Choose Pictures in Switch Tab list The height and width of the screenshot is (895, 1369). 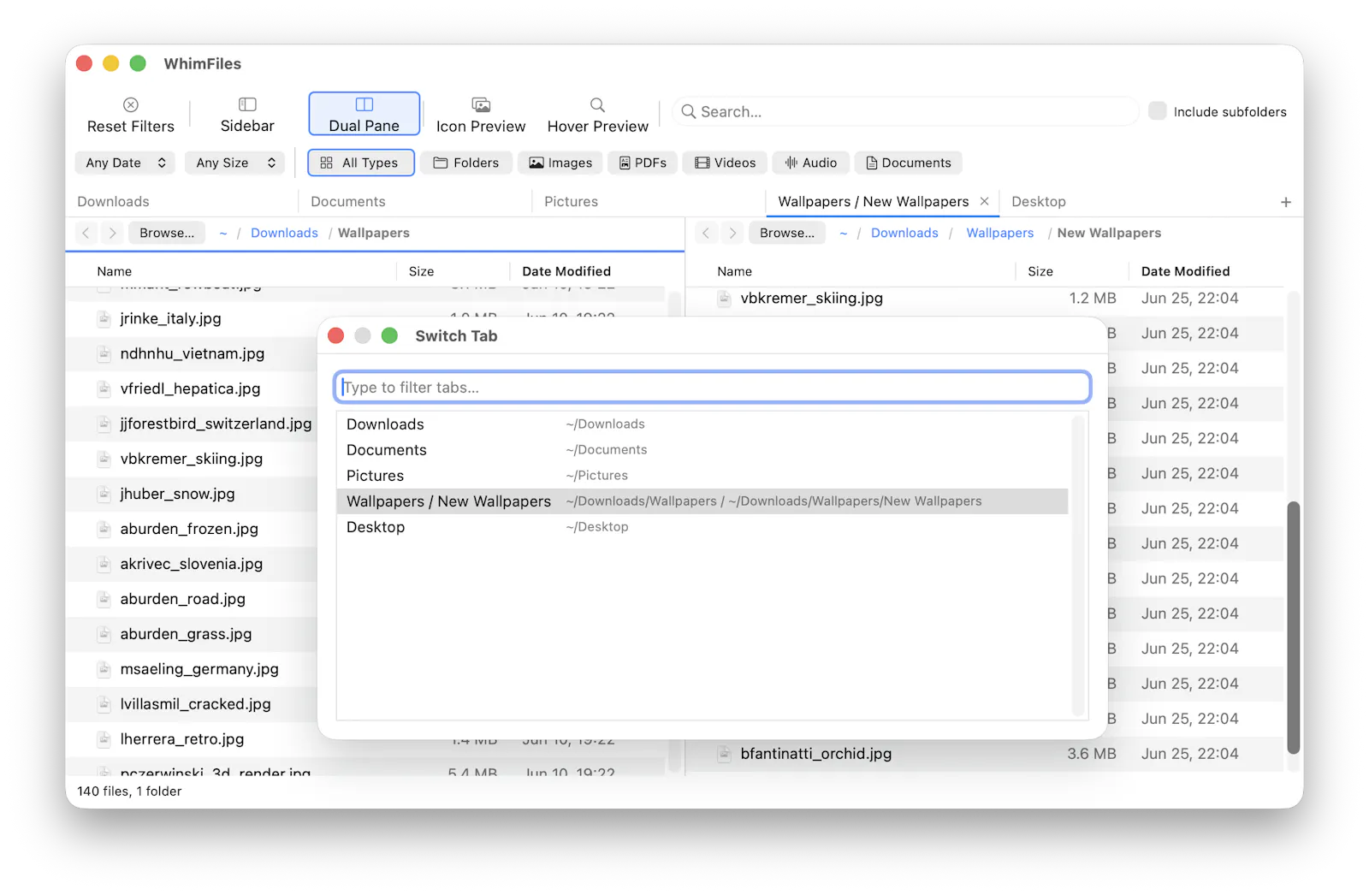click(x=702, y=476)
